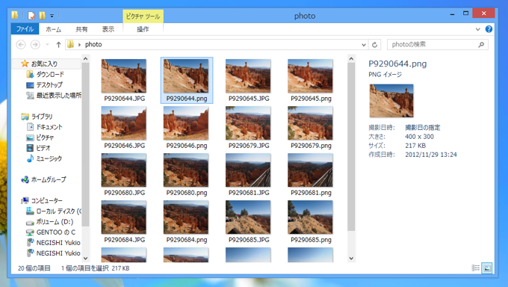This screenshot has height=287, width=508.
Task: Select the P9290646.png thumbnail
Action: [x=186, y=123]
